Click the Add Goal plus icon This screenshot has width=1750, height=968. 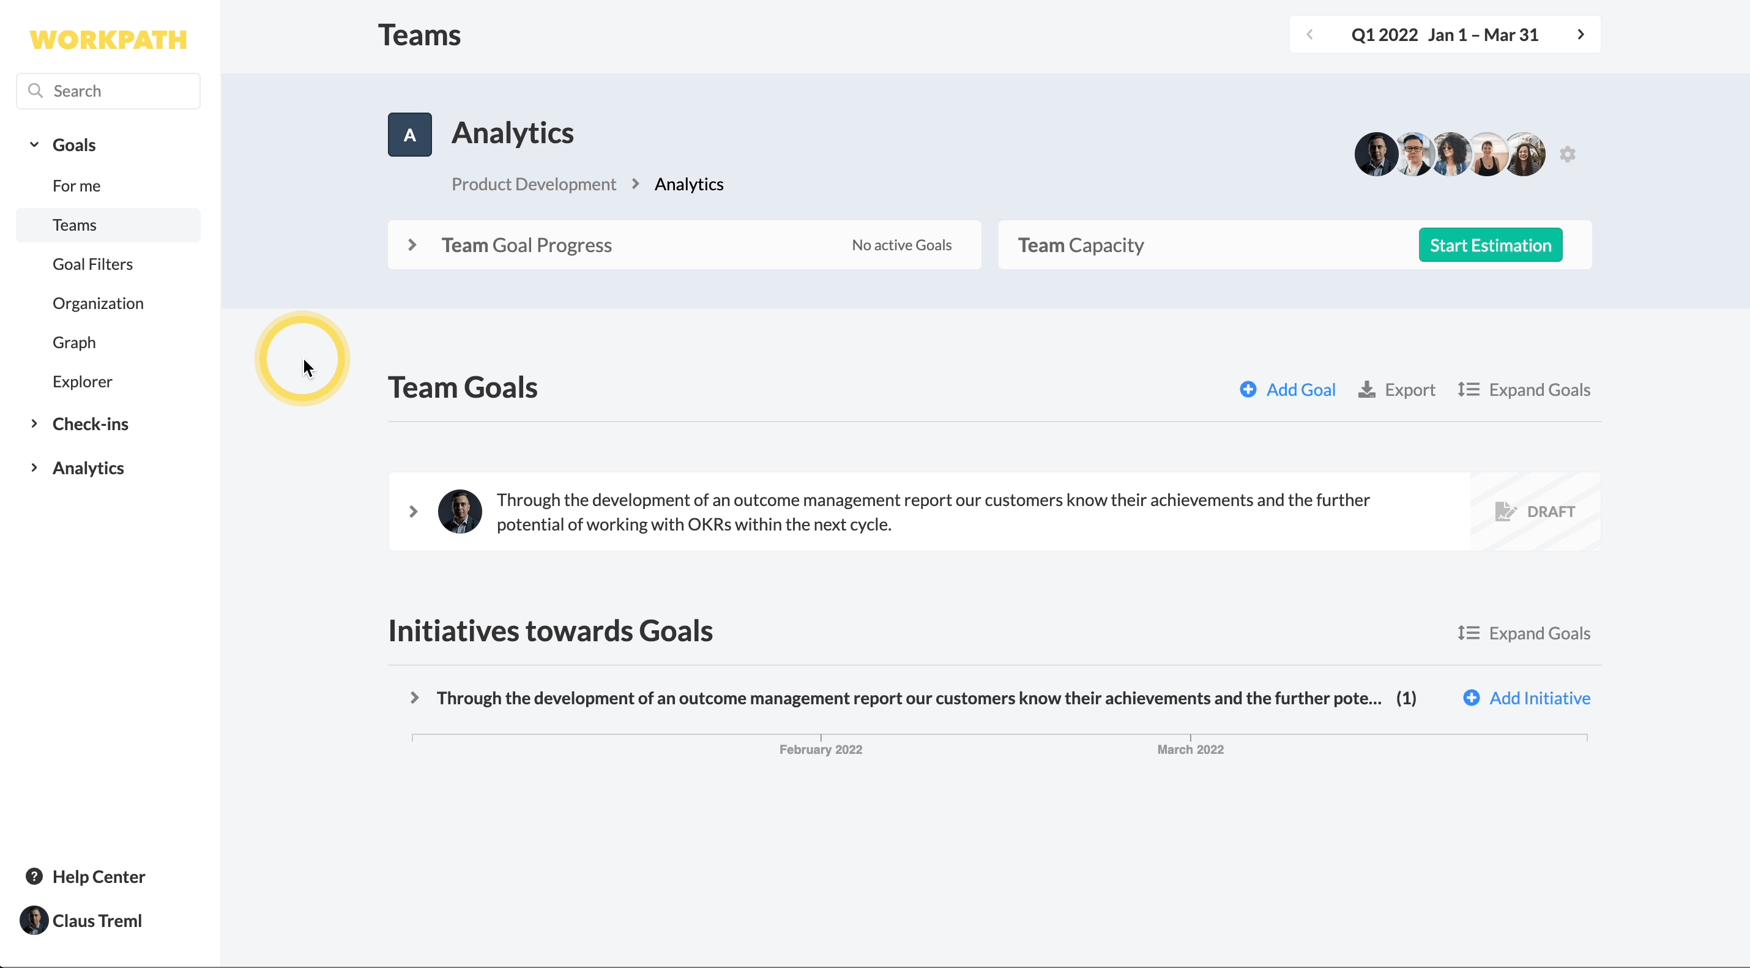point(1248,389)
